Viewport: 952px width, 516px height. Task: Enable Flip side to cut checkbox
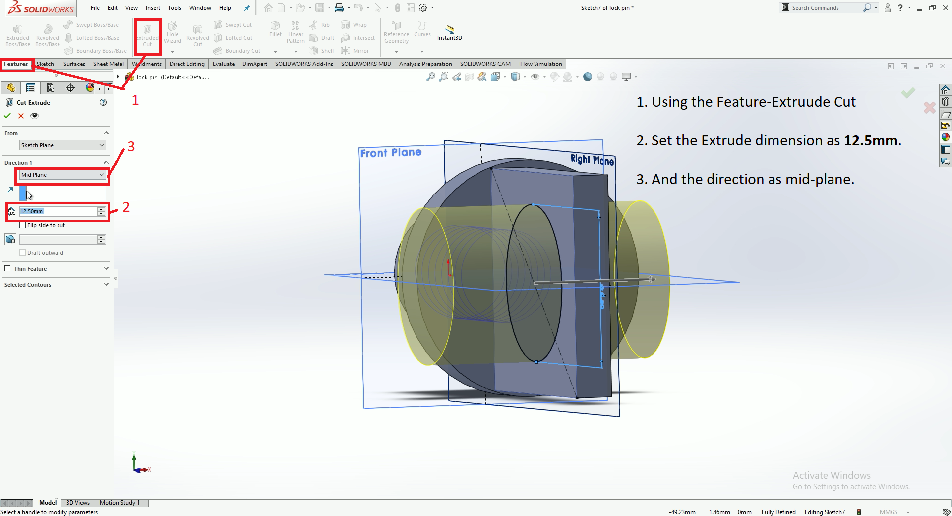(23, 225)
